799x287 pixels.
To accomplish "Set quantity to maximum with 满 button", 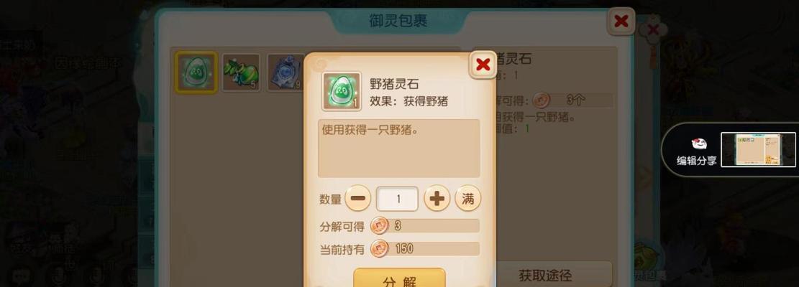I will 467,199.
